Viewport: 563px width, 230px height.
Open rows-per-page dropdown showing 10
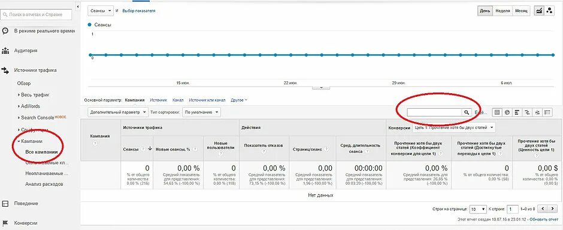pos(478,209)
